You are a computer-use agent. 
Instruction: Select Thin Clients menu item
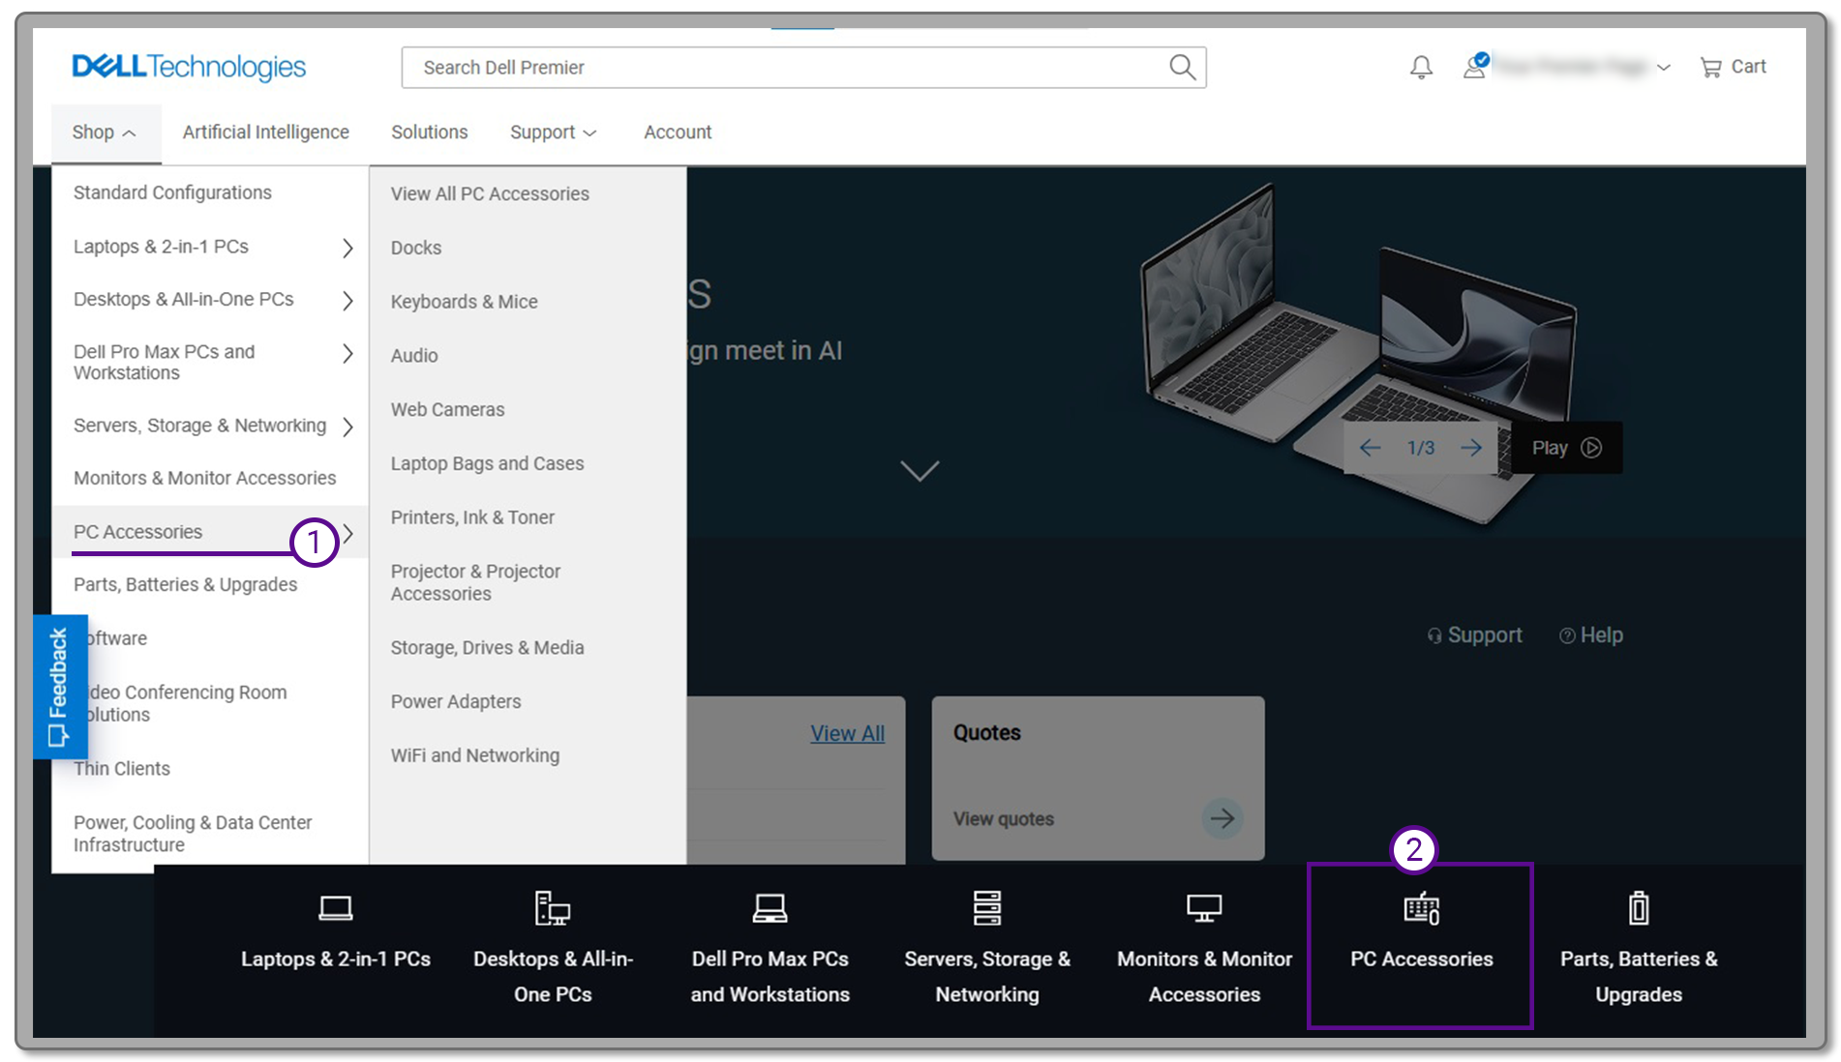[122, 768]
